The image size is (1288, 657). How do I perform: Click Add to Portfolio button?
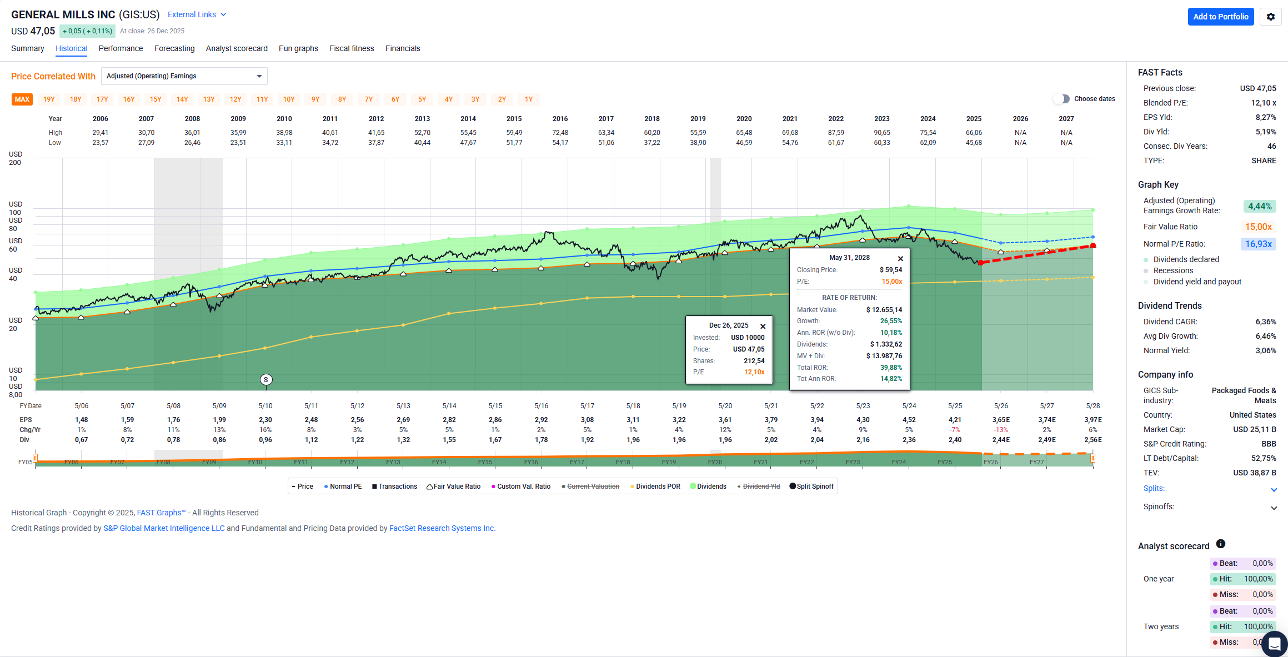pyautogui.click(x=1220, y=17)
